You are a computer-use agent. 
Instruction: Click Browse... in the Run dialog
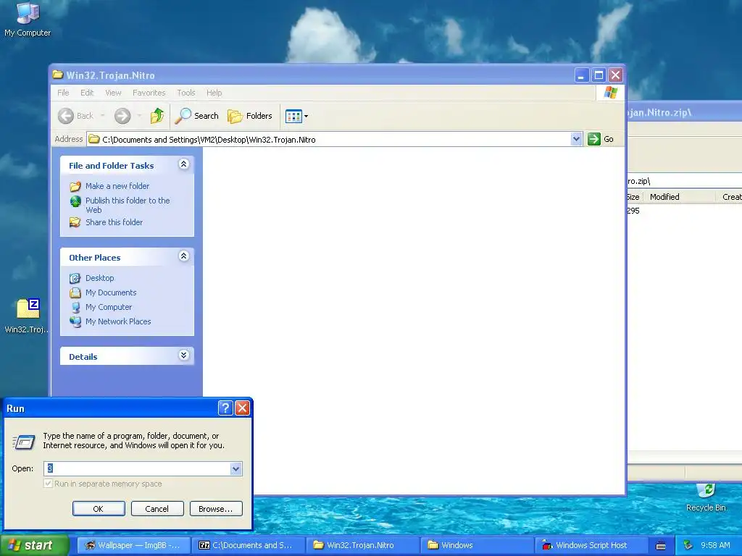click(216, 509)
